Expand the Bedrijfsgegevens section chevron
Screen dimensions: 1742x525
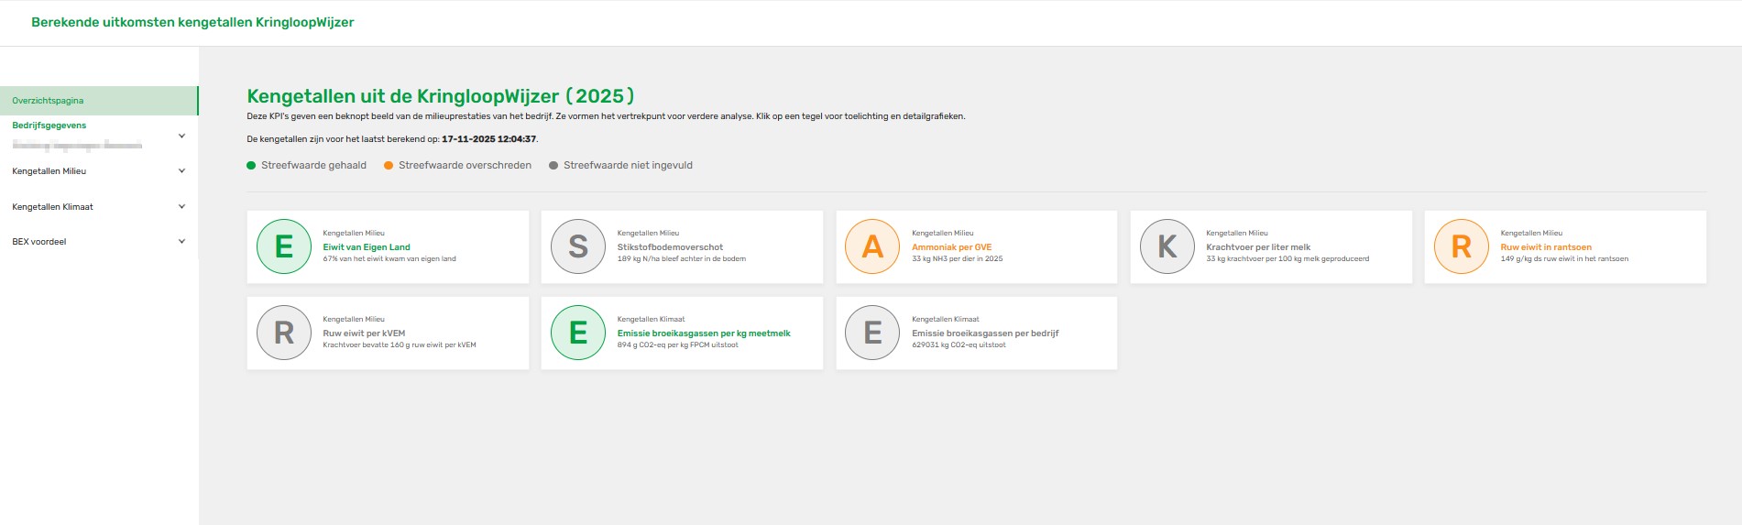[181, 136]
